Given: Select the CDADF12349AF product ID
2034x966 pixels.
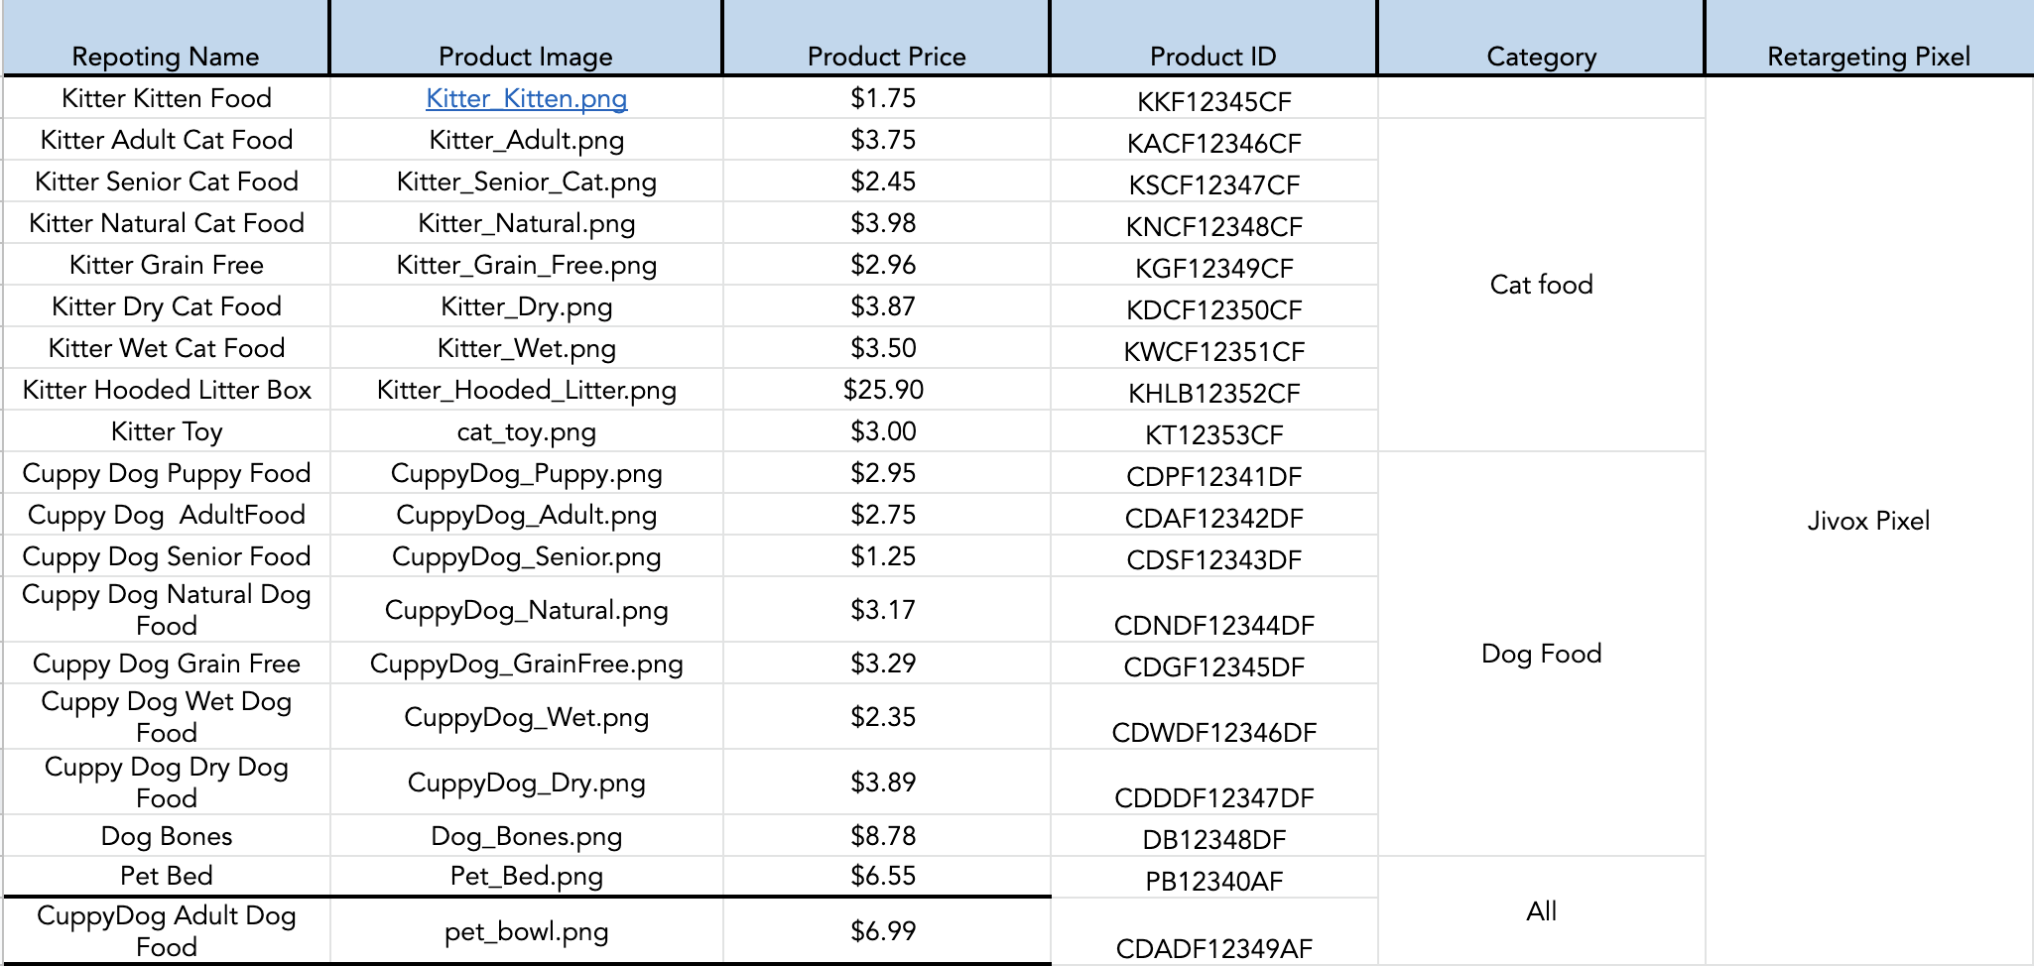Looking at the screenshot, I should pyautogui.click(x=1213, y=932).
